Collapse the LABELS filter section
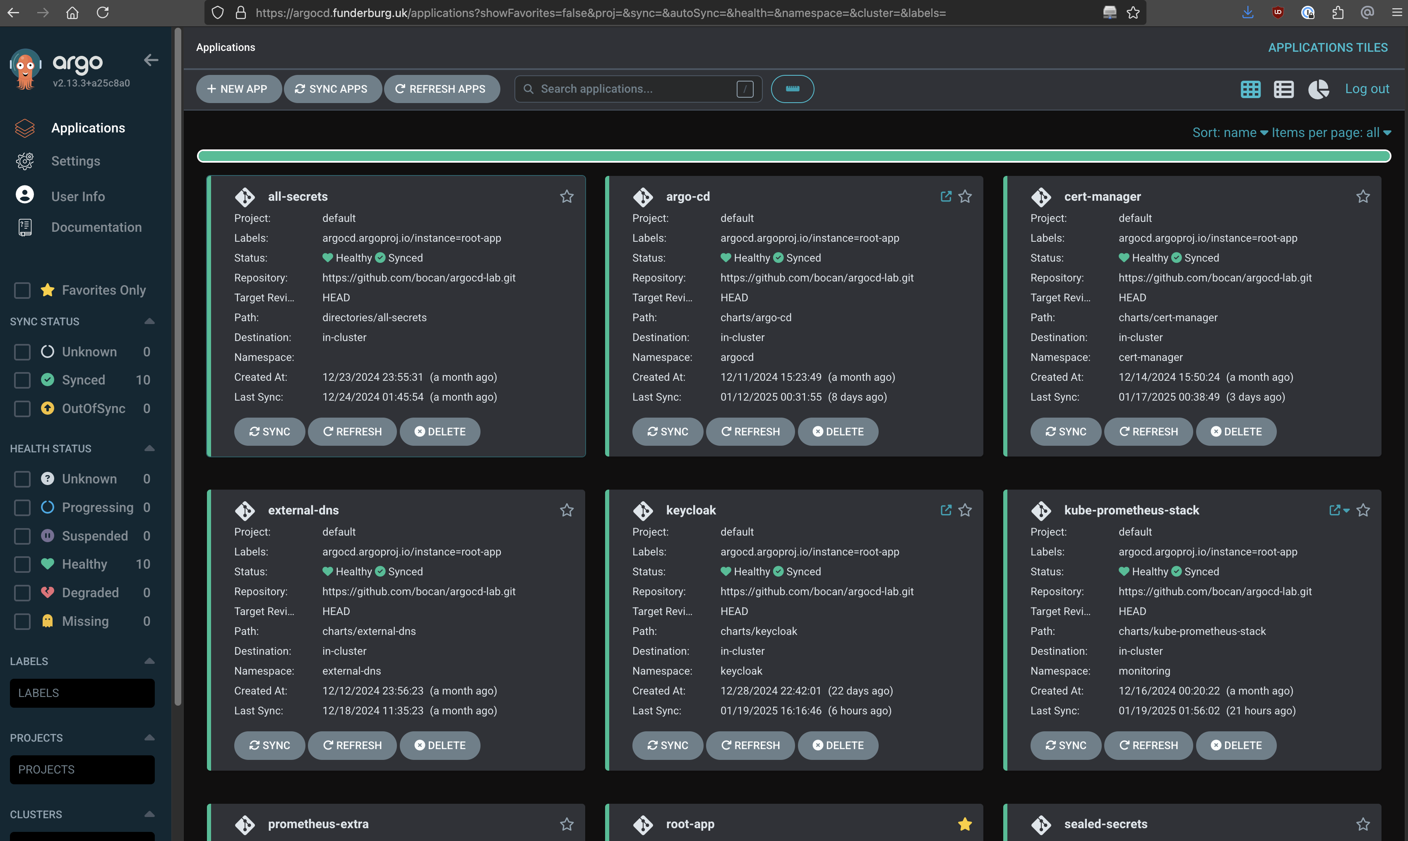The height and width of the screenshot is (841, 1408). pyautogui.click(x=149, y=661)
